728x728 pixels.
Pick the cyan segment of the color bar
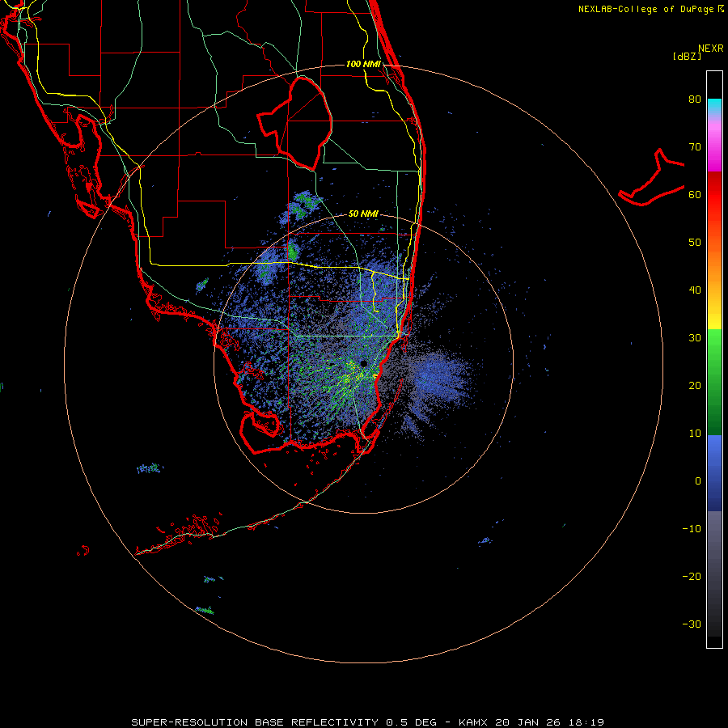(x=714, y=105)
